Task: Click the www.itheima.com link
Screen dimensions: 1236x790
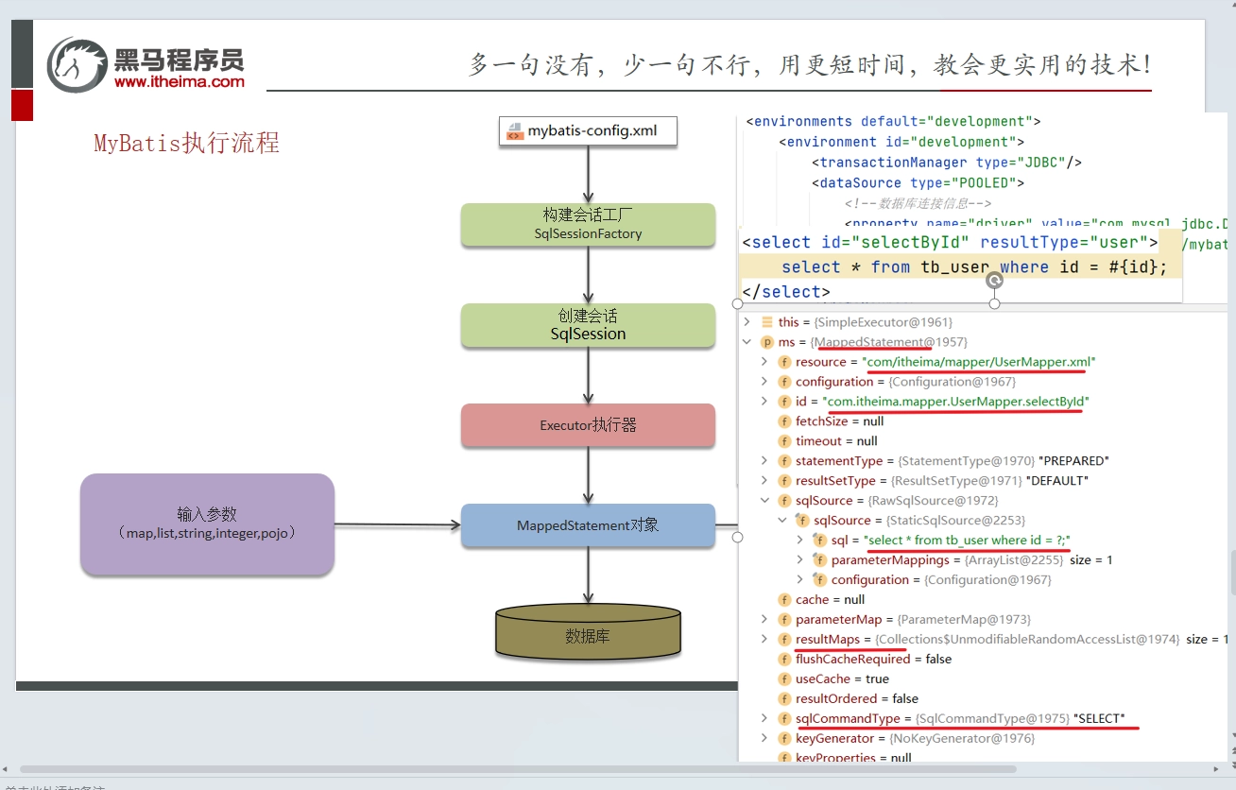Action: tap(180, 82)
